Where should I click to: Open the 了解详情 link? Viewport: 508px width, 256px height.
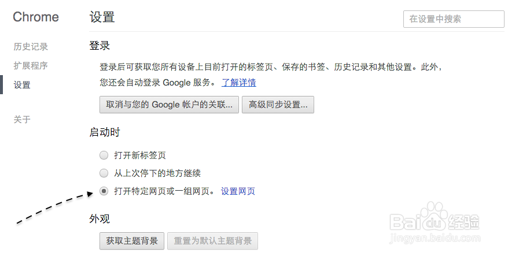pyautogui.click(x=239, y=82)
